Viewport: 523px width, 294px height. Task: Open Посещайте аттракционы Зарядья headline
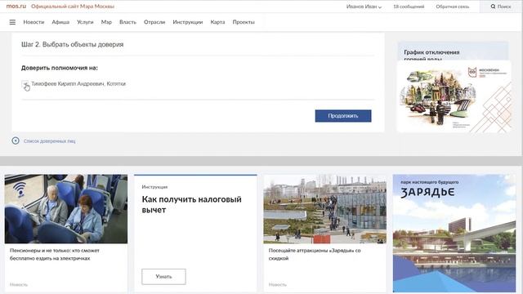(x=315, y=254)
